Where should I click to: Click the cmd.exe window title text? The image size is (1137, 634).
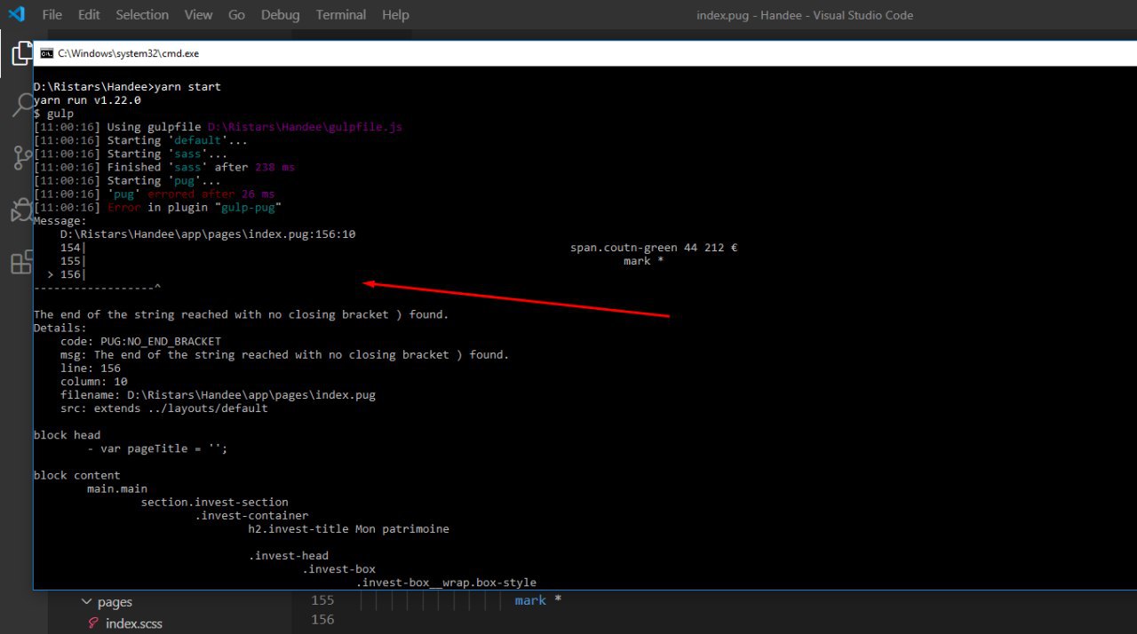coord(129,53)
